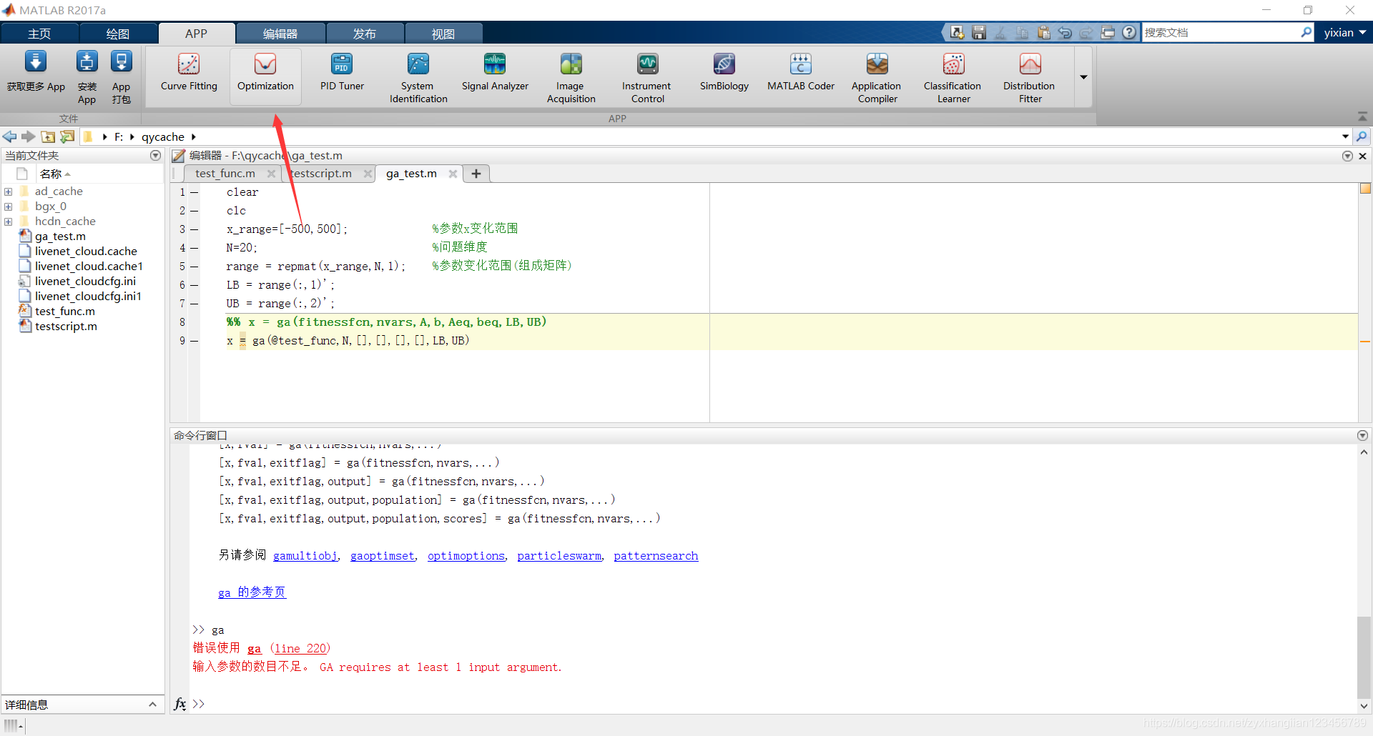Switch to the 视图 ribbon tab
This screenshot has width=1373, height=736.
(x=443, y=34)
